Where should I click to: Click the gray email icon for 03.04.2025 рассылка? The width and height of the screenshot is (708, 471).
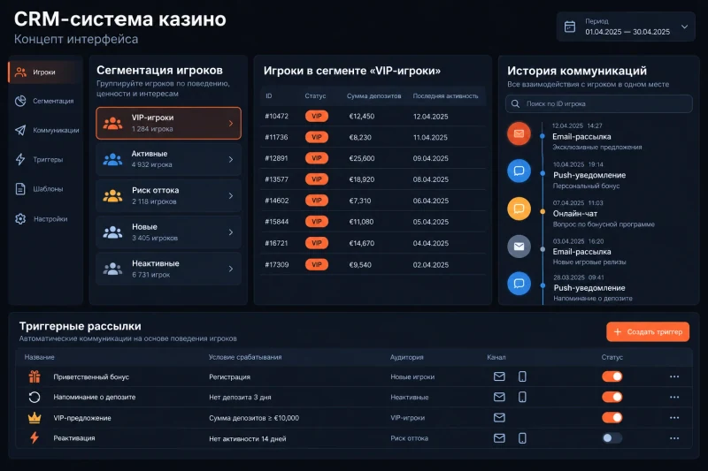[519, 247]
